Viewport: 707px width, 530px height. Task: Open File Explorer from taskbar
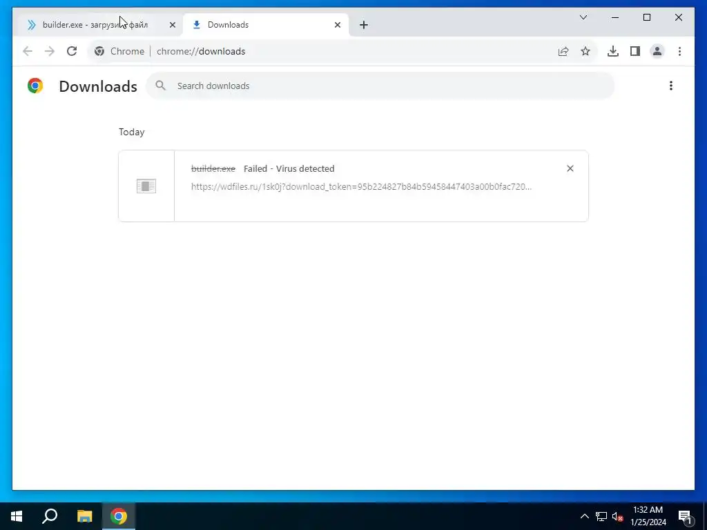[84, 516]
